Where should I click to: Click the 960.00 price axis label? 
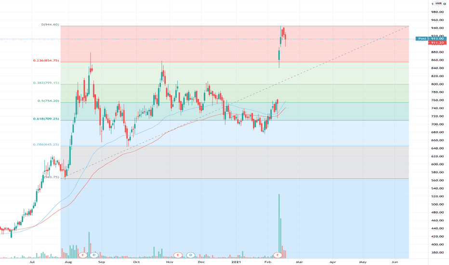tap(437, 20)
